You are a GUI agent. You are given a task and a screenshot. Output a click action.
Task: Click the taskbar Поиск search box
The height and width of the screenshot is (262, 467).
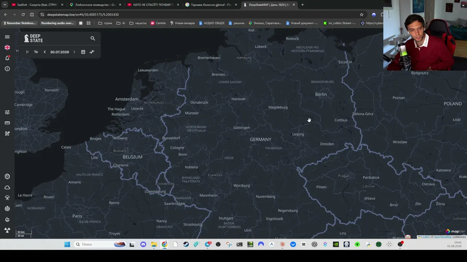(x=100, y=245)
